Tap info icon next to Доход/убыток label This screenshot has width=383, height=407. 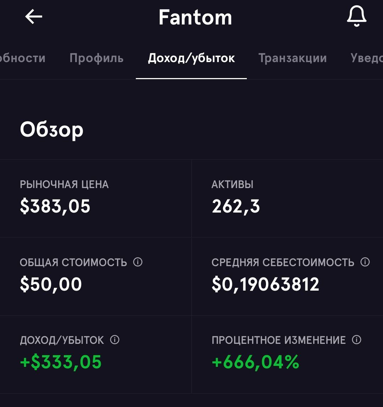(115, 340)
